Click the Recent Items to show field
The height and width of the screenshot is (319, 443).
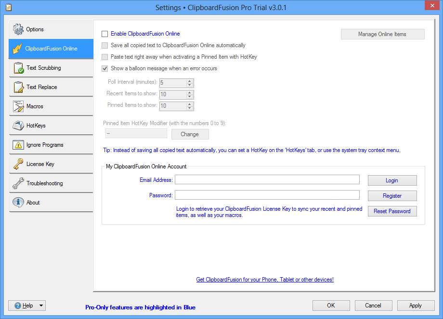point(173,95)
